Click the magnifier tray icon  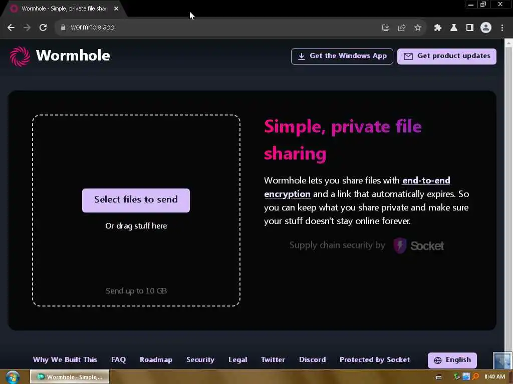476,376
